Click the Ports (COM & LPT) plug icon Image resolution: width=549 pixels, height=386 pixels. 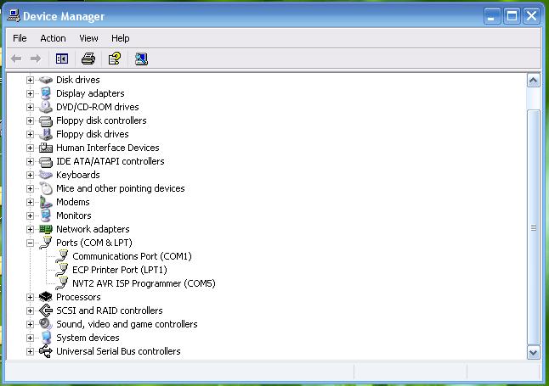click(46, 243)
